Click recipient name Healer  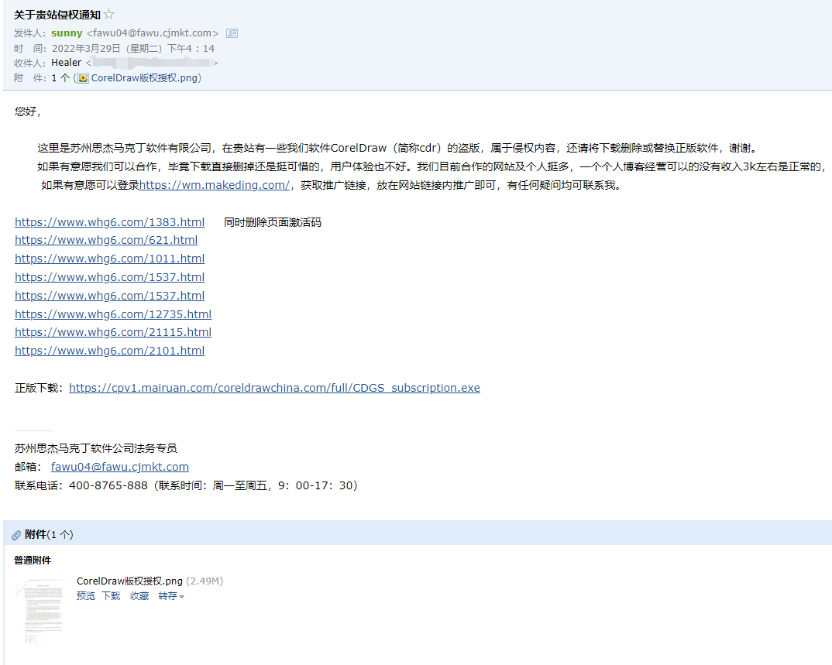67,63
